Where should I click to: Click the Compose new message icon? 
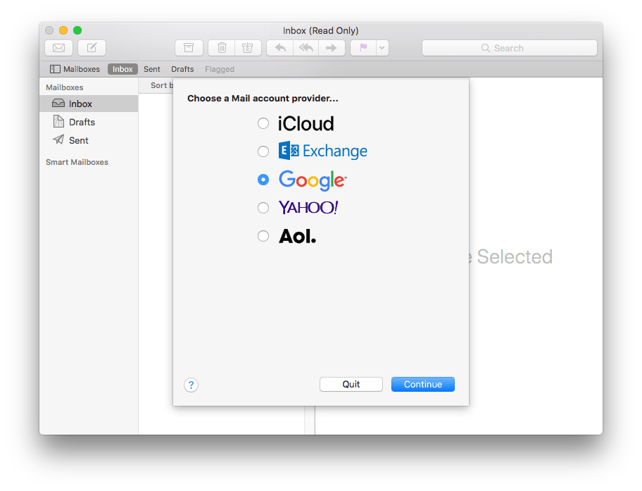(92, 48)
